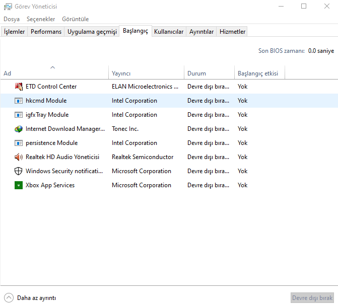Click the Daha az ayrıntı label

(36, 298)
